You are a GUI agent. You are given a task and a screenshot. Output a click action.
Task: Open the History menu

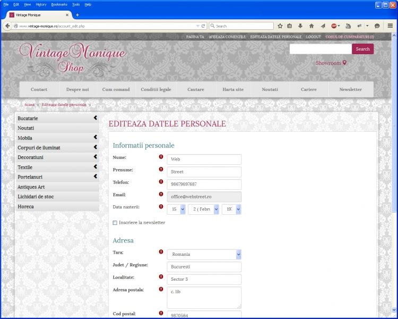41,4
